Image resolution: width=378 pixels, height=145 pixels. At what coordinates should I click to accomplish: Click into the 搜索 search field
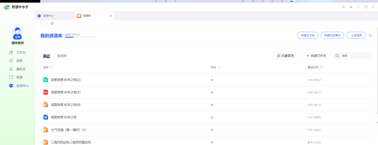(x=355, y=56)
